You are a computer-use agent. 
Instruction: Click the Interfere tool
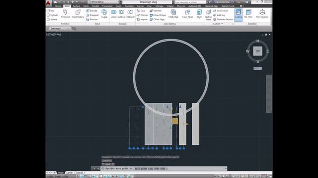pos(156,10)
